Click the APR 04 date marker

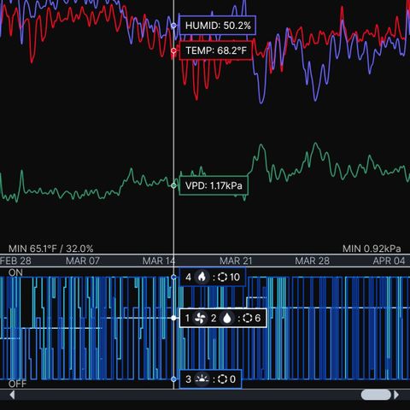pos(389,261)
